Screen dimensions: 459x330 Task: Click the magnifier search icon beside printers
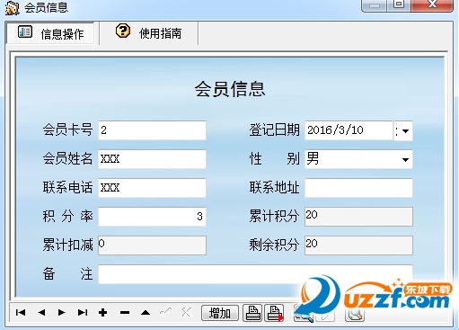point(304,314)
